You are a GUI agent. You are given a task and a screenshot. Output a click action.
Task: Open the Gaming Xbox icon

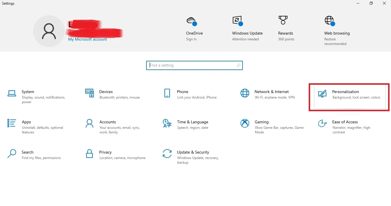[x=245, y=123]
